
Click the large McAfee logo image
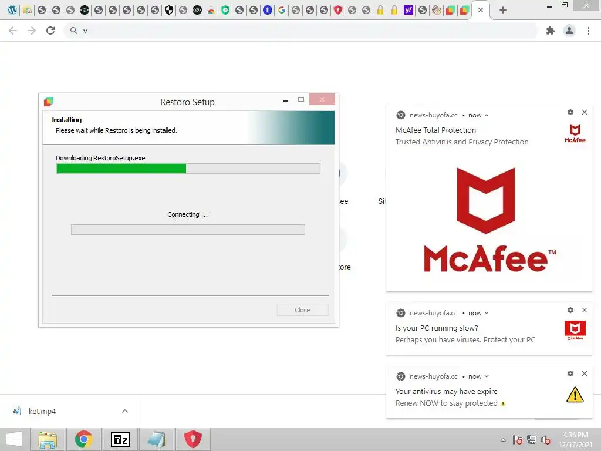click(489, 220)
